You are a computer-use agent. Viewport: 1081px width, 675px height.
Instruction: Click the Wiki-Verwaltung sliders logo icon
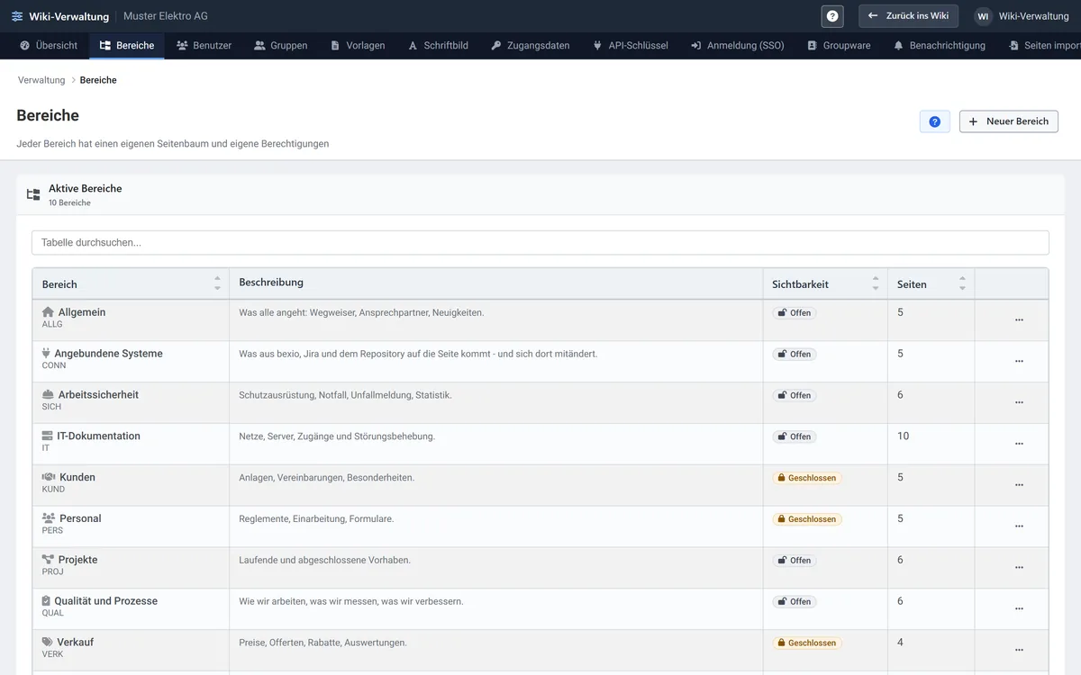tap(17, 16)
